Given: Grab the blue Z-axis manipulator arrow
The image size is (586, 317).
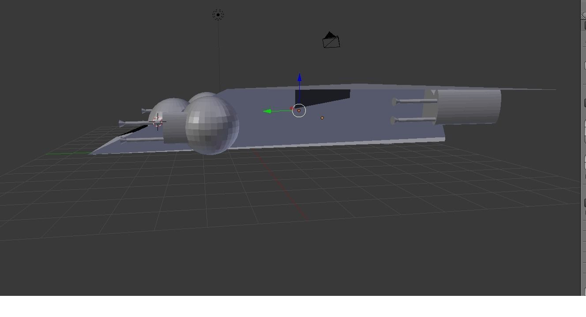Looking at the screenshot, I should (300, 78).
